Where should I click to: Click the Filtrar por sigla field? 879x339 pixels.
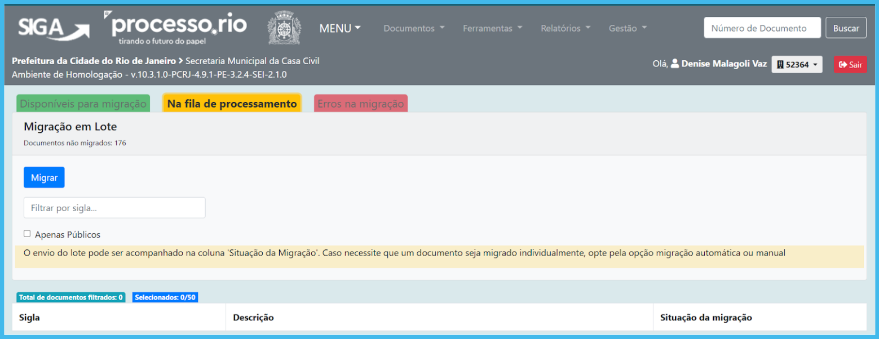click(114, 208)
